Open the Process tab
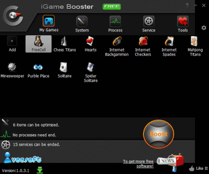 (115, 24)
